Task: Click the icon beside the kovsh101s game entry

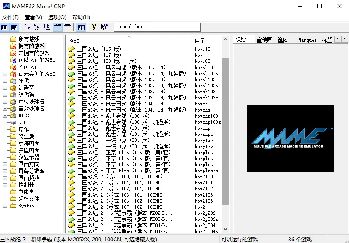Action: click(x=72, y=74)
